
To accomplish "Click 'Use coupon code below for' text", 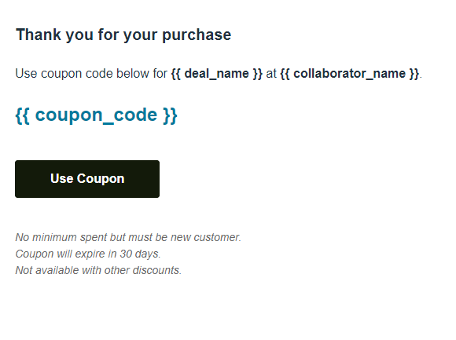I will (x=91, y=74).
